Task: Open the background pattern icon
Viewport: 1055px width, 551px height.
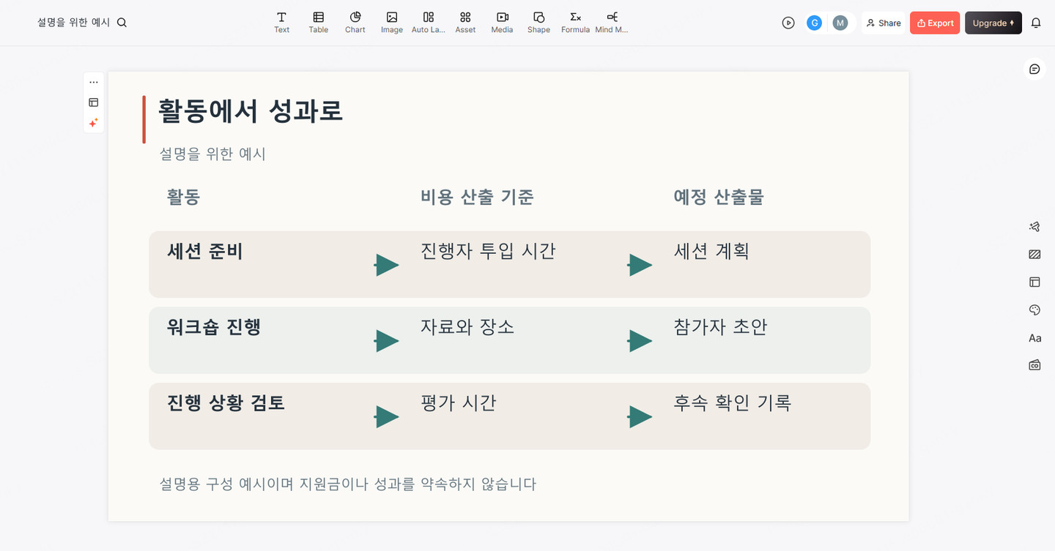Action: coord(1034,255)
